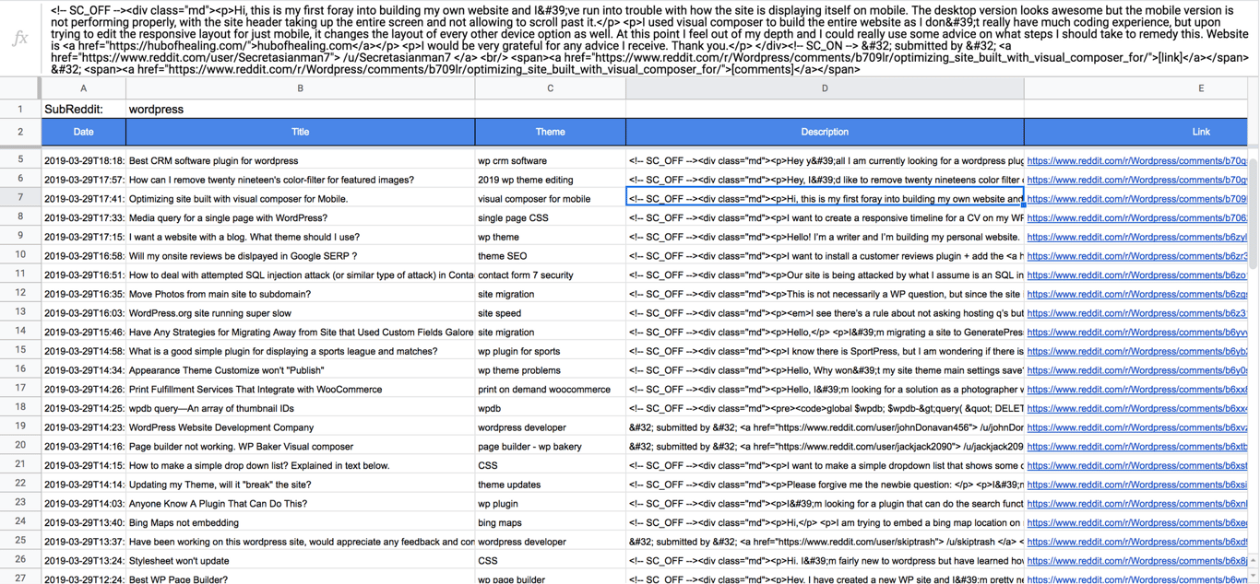The image size is (1260, 584).
Task: Select row 2 header number
Action: tap(19, 132)
